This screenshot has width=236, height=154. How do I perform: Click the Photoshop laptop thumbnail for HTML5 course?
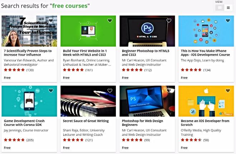click(147, 31)
